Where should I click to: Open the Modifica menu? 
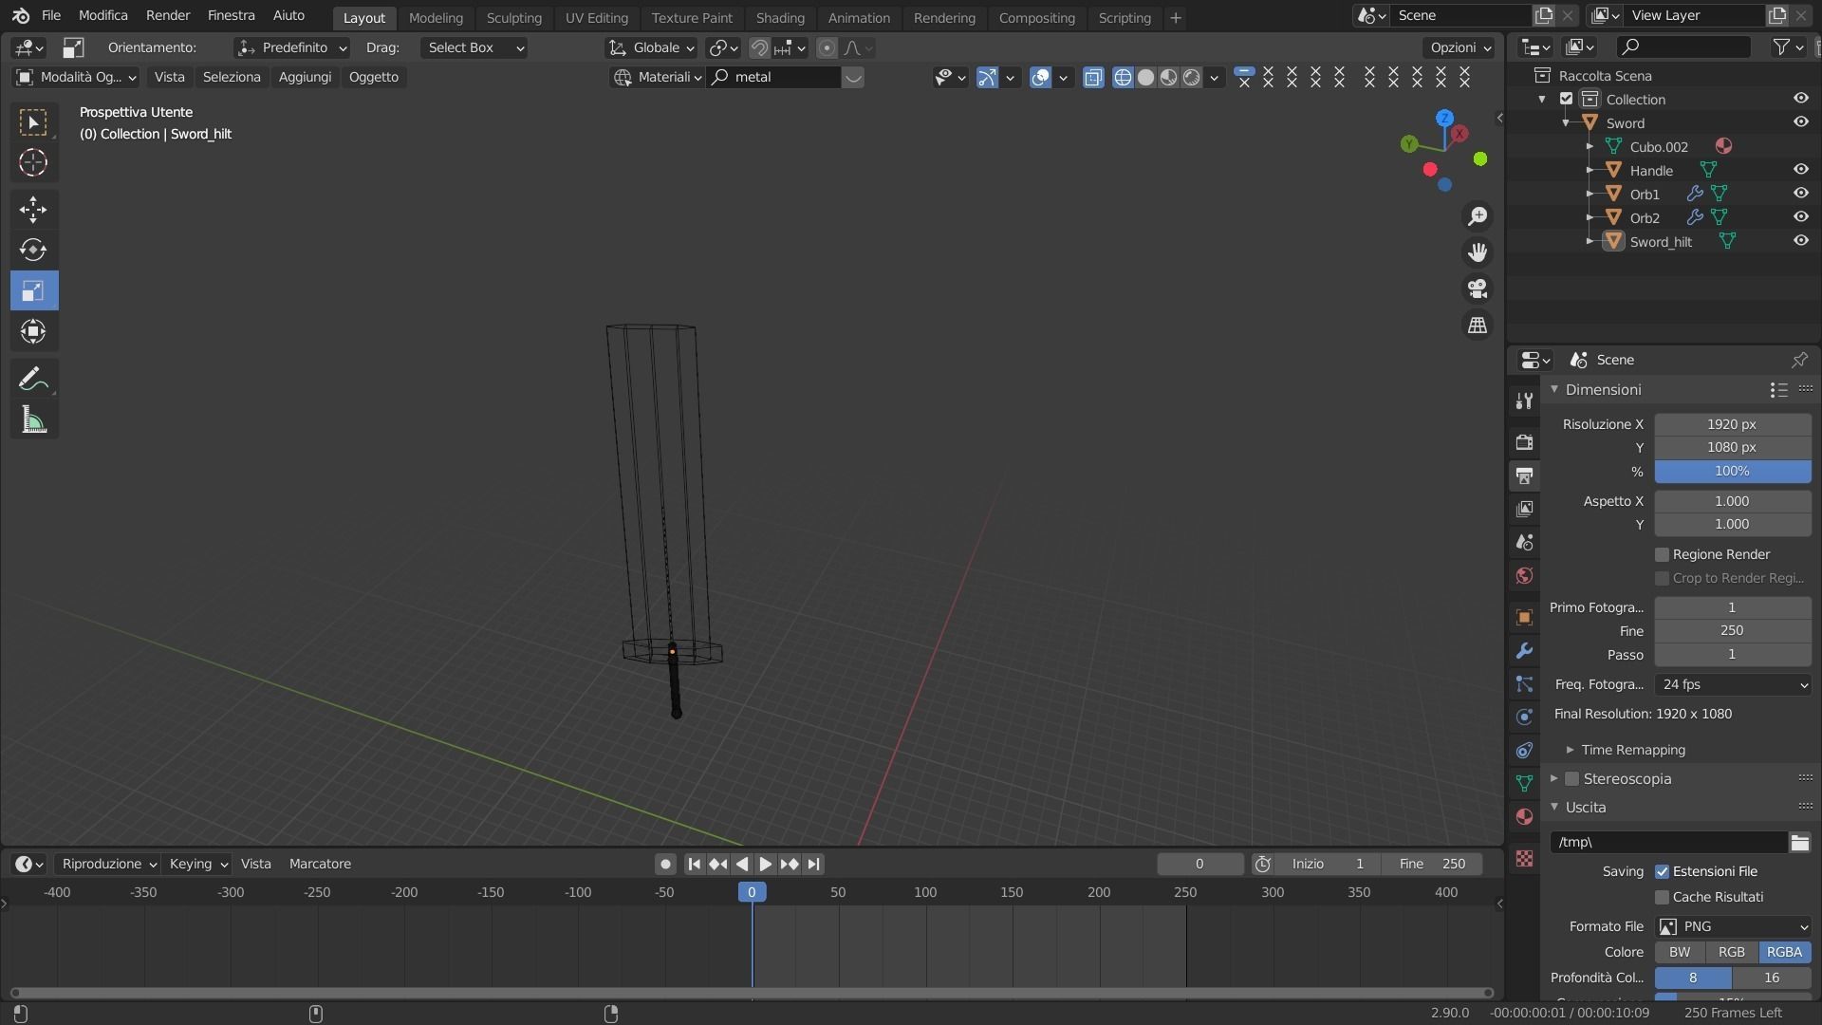[x=102, y=15]
